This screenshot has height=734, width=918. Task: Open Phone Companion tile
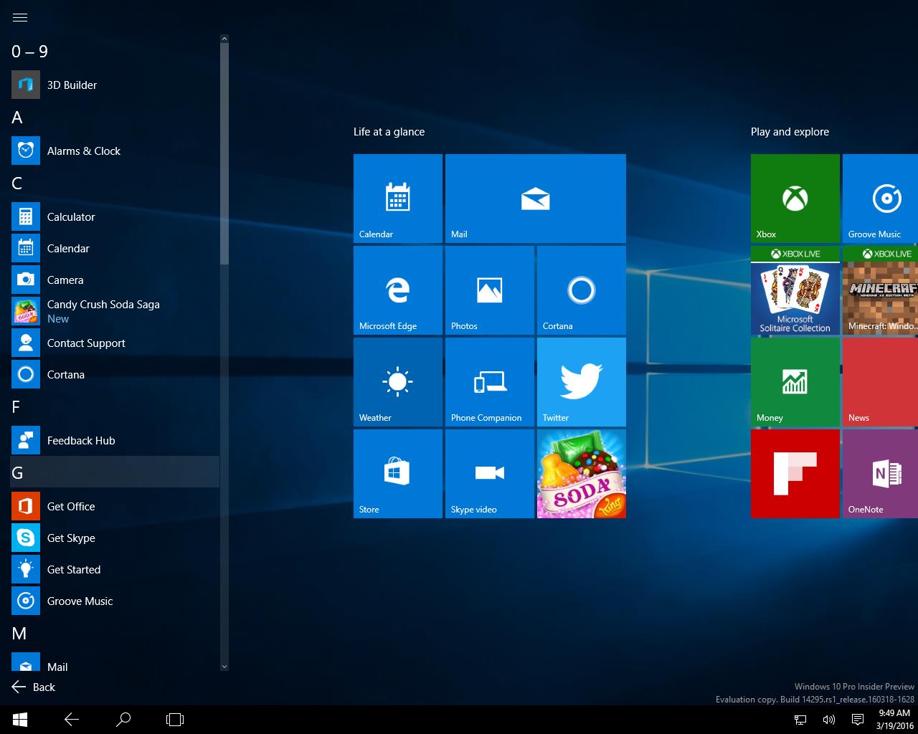pyautogui.click(x=490, y=382)
